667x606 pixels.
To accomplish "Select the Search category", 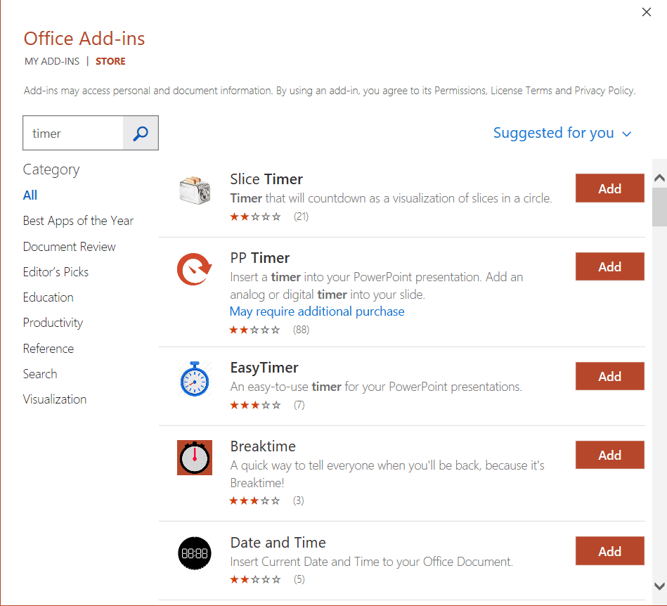I will click(x=40, y=373).
